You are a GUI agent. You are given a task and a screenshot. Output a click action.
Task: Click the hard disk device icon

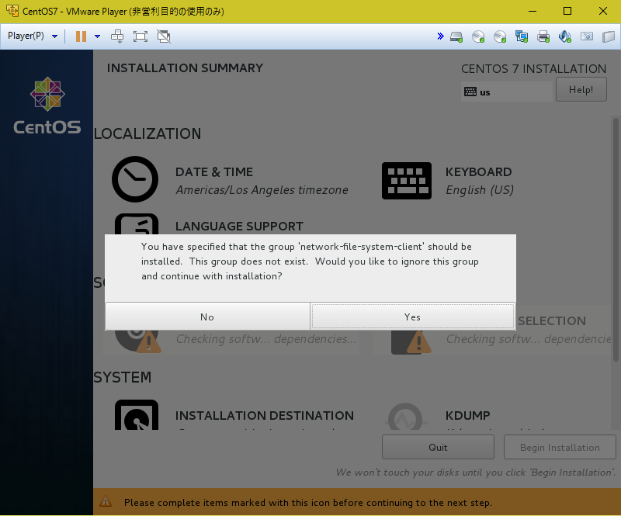coord(456,36)
